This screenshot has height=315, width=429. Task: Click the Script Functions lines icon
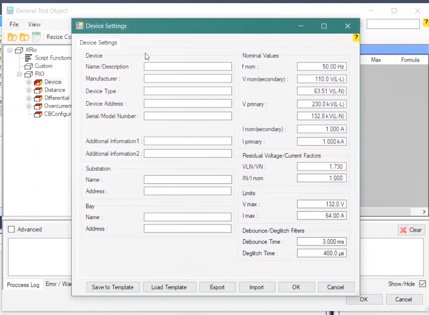click(28, 58)
